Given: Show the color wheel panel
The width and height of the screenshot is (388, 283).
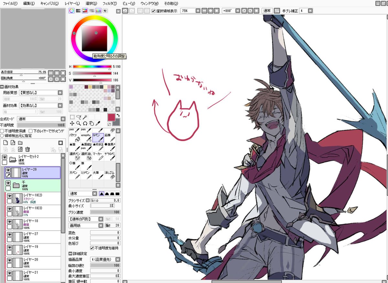Looking at the screenshot, I should tap(71, 11).
